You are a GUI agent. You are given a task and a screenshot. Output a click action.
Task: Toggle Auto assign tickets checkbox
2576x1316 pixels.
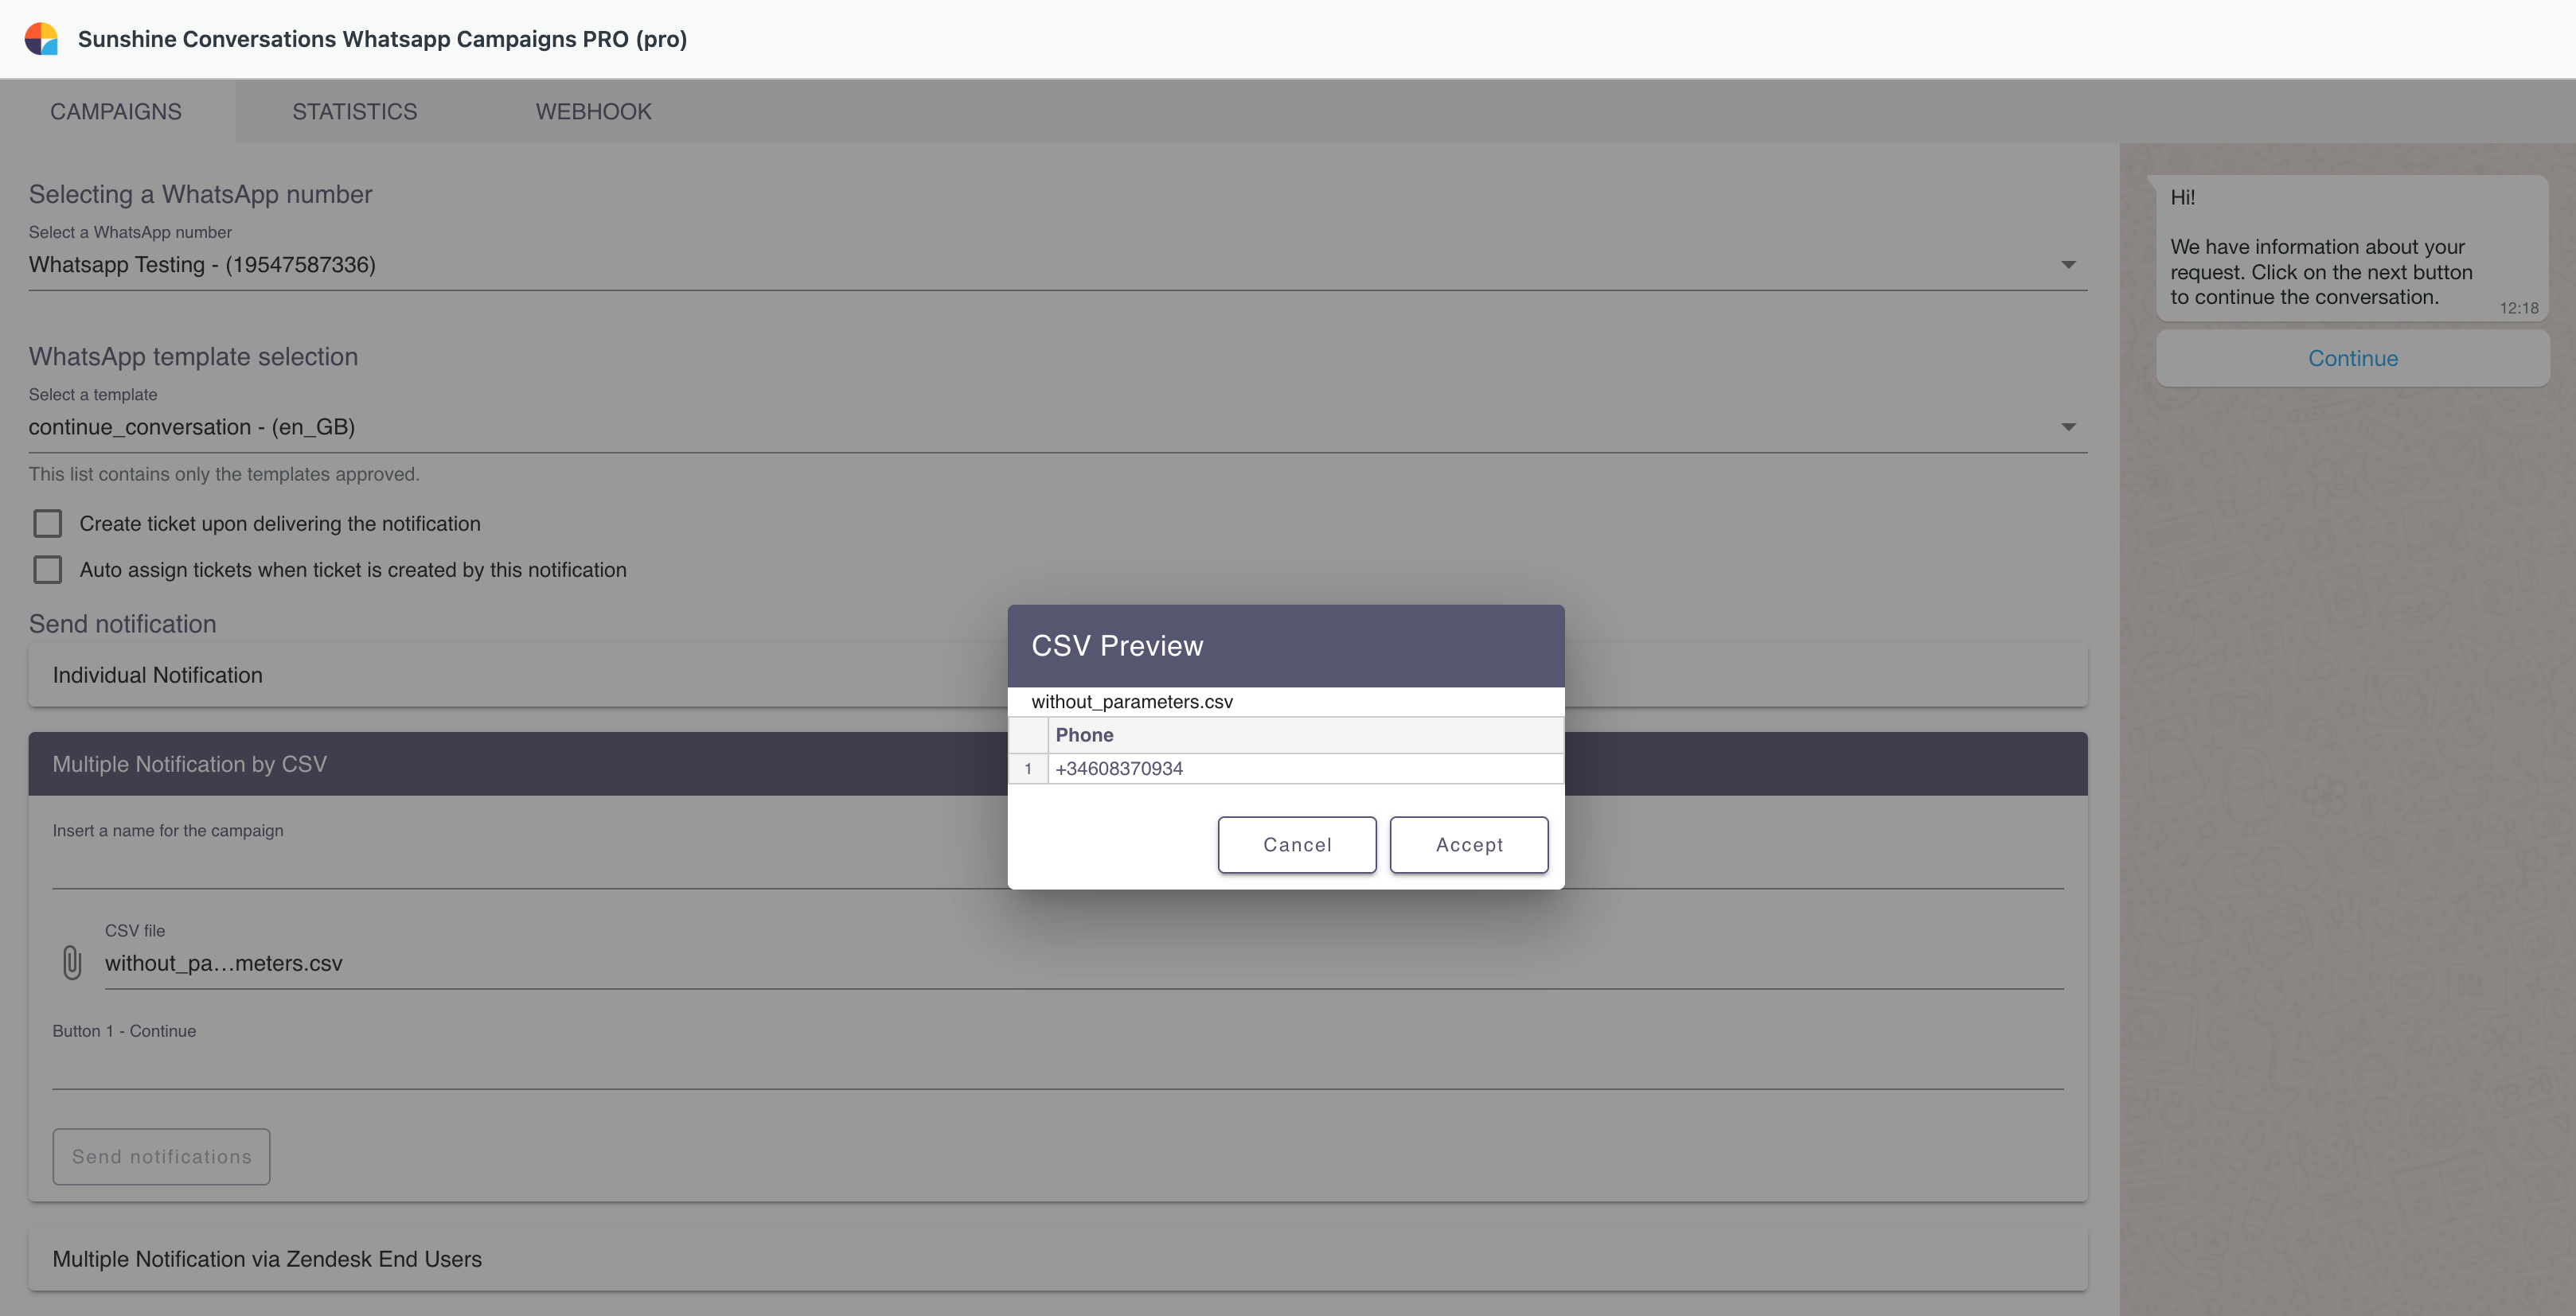48,570
